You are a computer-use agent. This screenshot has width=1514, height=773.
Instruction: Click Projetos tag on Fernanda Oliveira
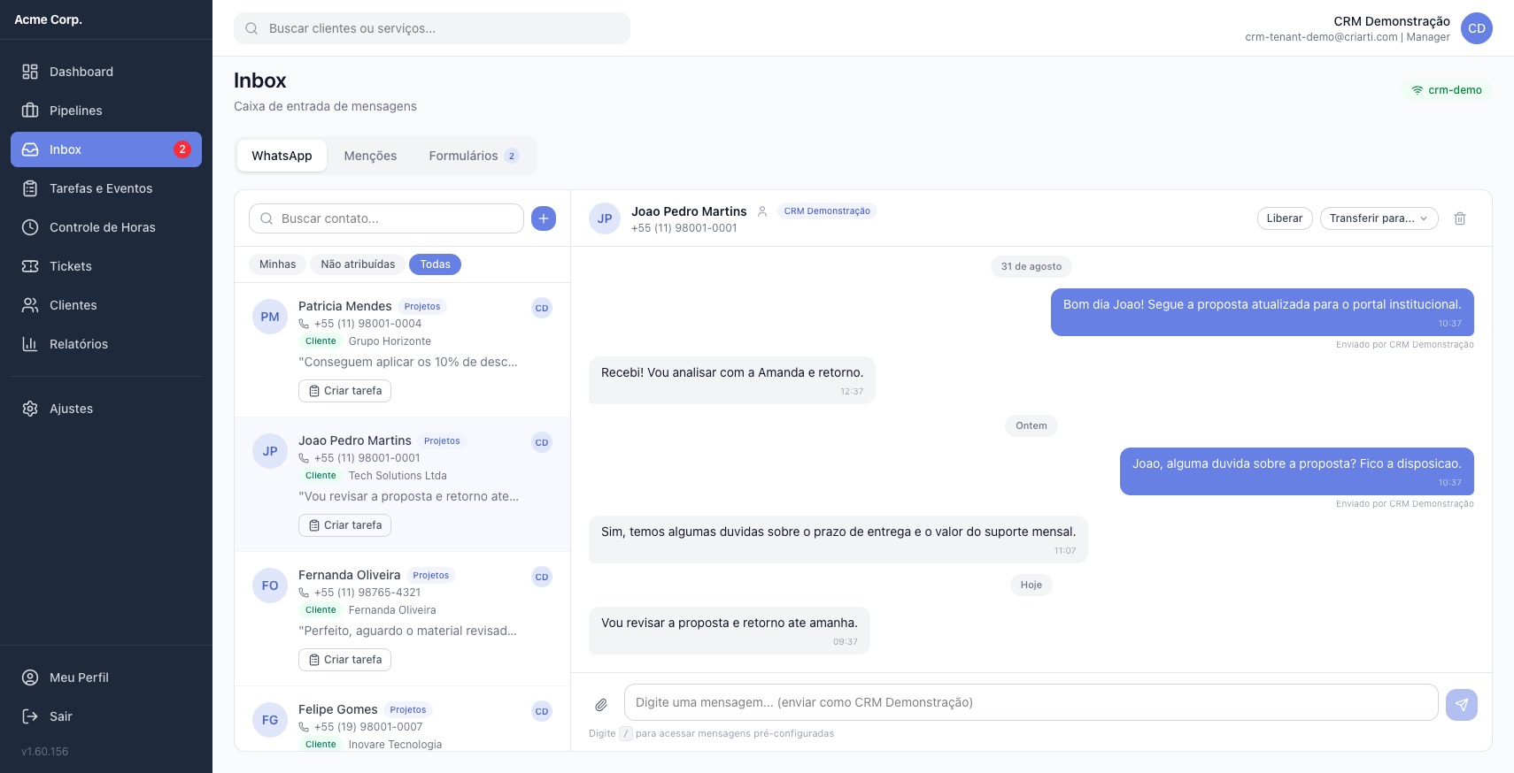coord(431,576)
